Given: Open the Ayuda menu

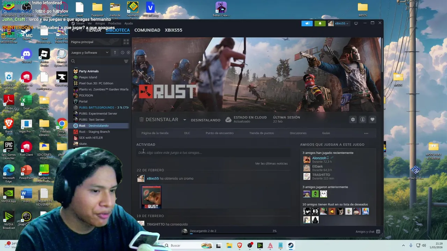Looking at the screenshot, I should [129, 23].
